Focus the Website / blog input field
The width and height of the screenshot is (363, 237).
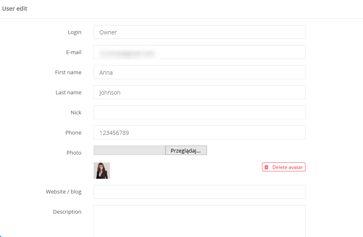click(199, 192)
